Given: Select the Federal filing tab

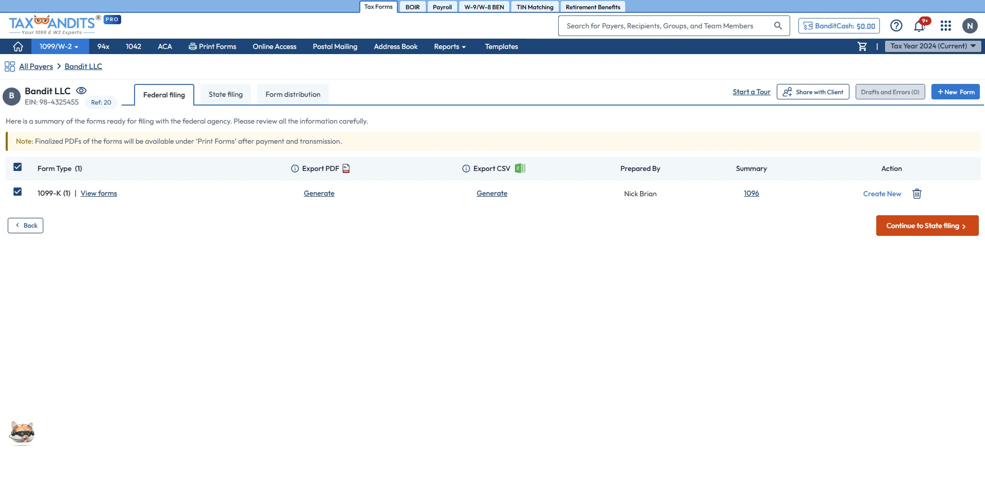Looking at the screenshot, I should tap(164, 95).
